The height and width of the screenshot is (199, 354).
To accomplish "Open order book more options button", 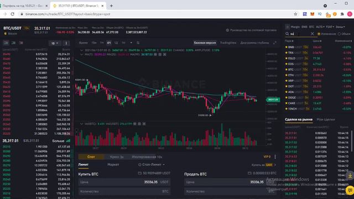I will (x=66, y=43).
